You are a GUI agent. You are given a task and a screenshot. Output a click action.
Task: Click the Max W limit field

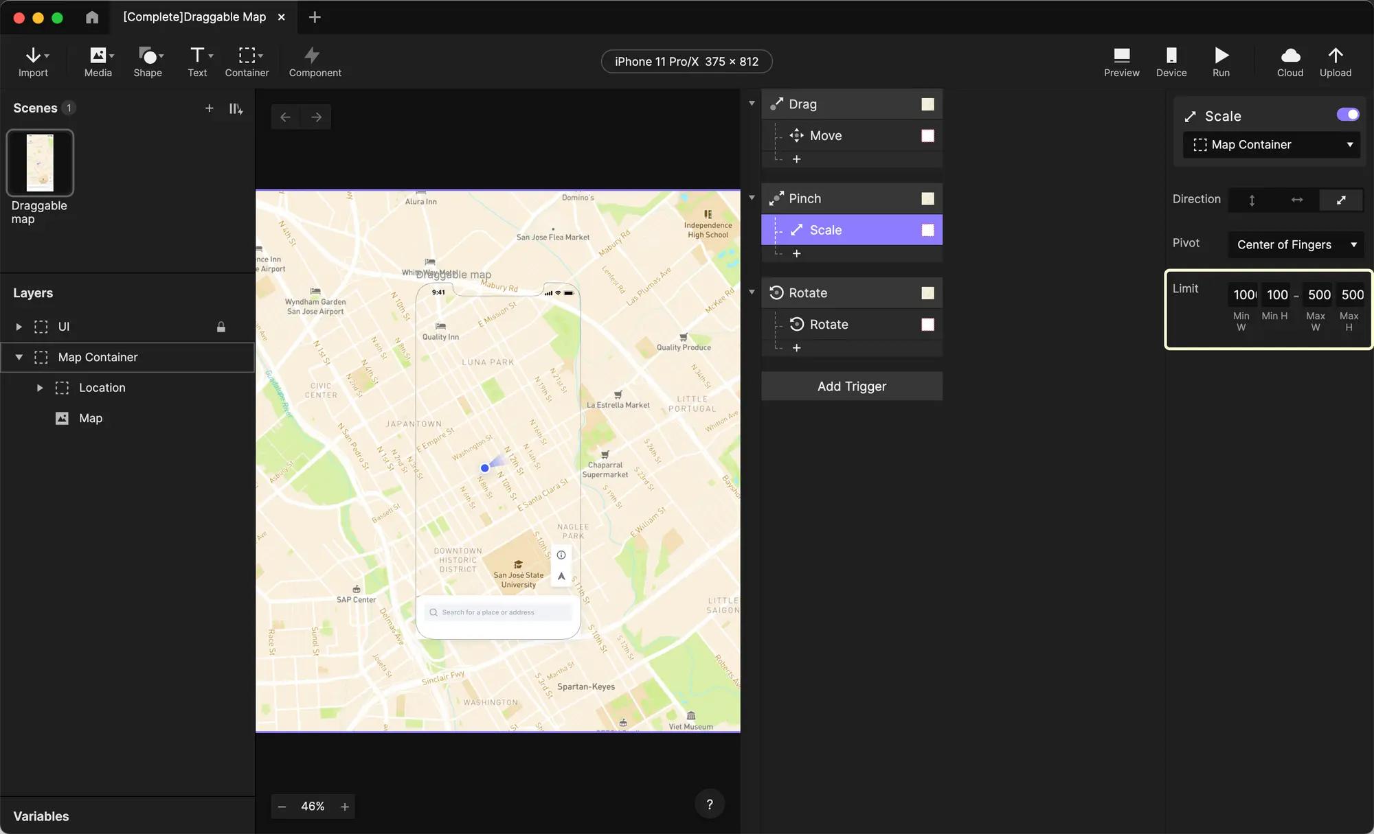[1318, 295]
